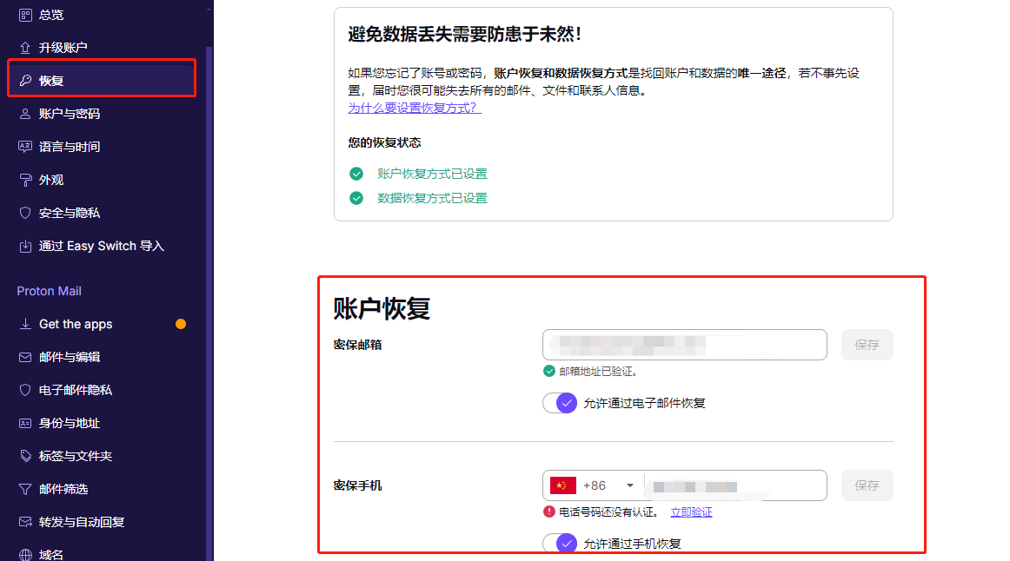Screen dimensions: 1010x561
Task: Open 转发与自动回复 settings
Action: pos(82,522)
